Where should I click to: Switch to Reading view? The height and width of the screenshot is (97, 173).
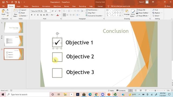pyautogui.click(x=141, y=91)
